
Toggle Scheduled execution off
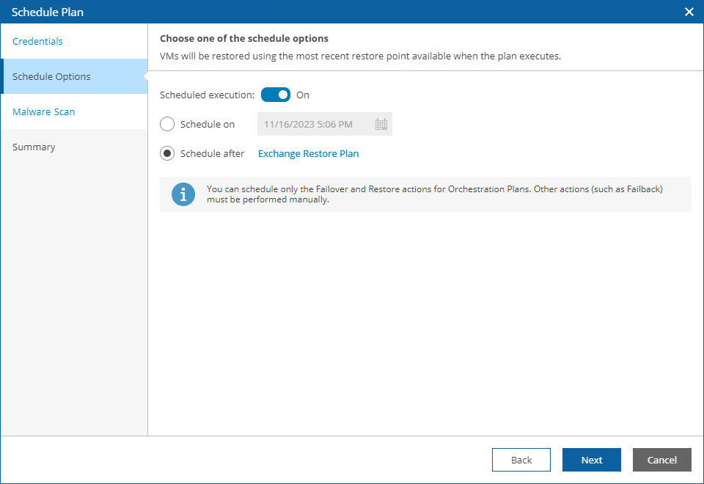click(276, 95)
